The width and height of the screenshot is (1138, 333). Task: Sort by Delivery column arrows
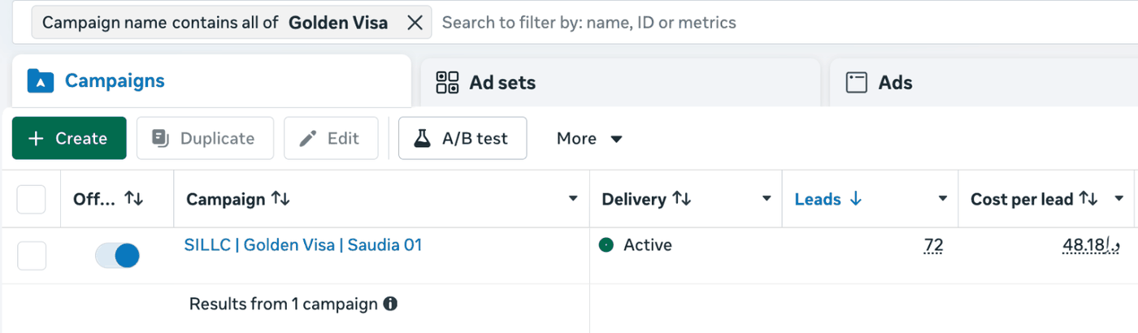coord(681,199)
